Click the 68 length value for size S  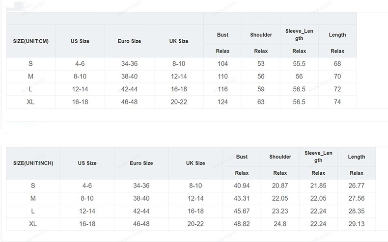[337, 64]
